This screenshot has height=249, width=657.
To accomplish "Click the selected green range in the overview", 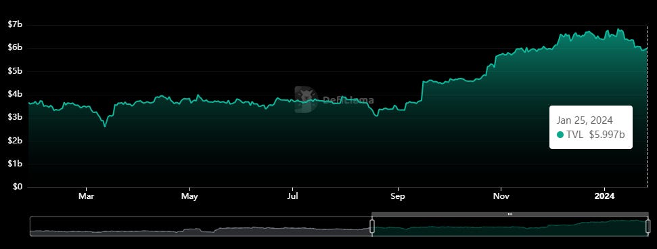I will coord(509,227).
